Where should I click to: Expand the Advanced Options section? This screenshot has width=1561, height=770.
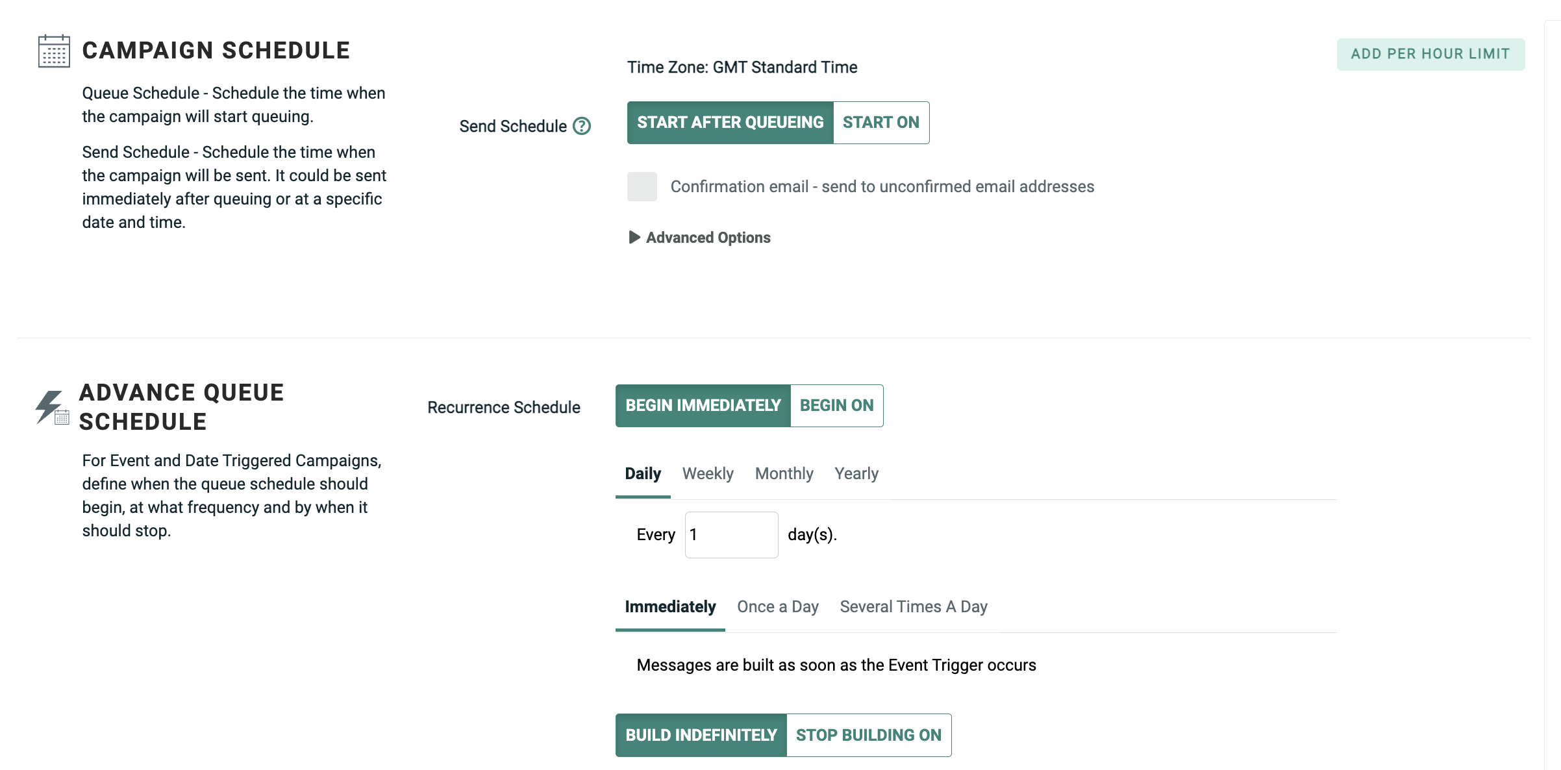pyautogui.click(x=700, y=238)
